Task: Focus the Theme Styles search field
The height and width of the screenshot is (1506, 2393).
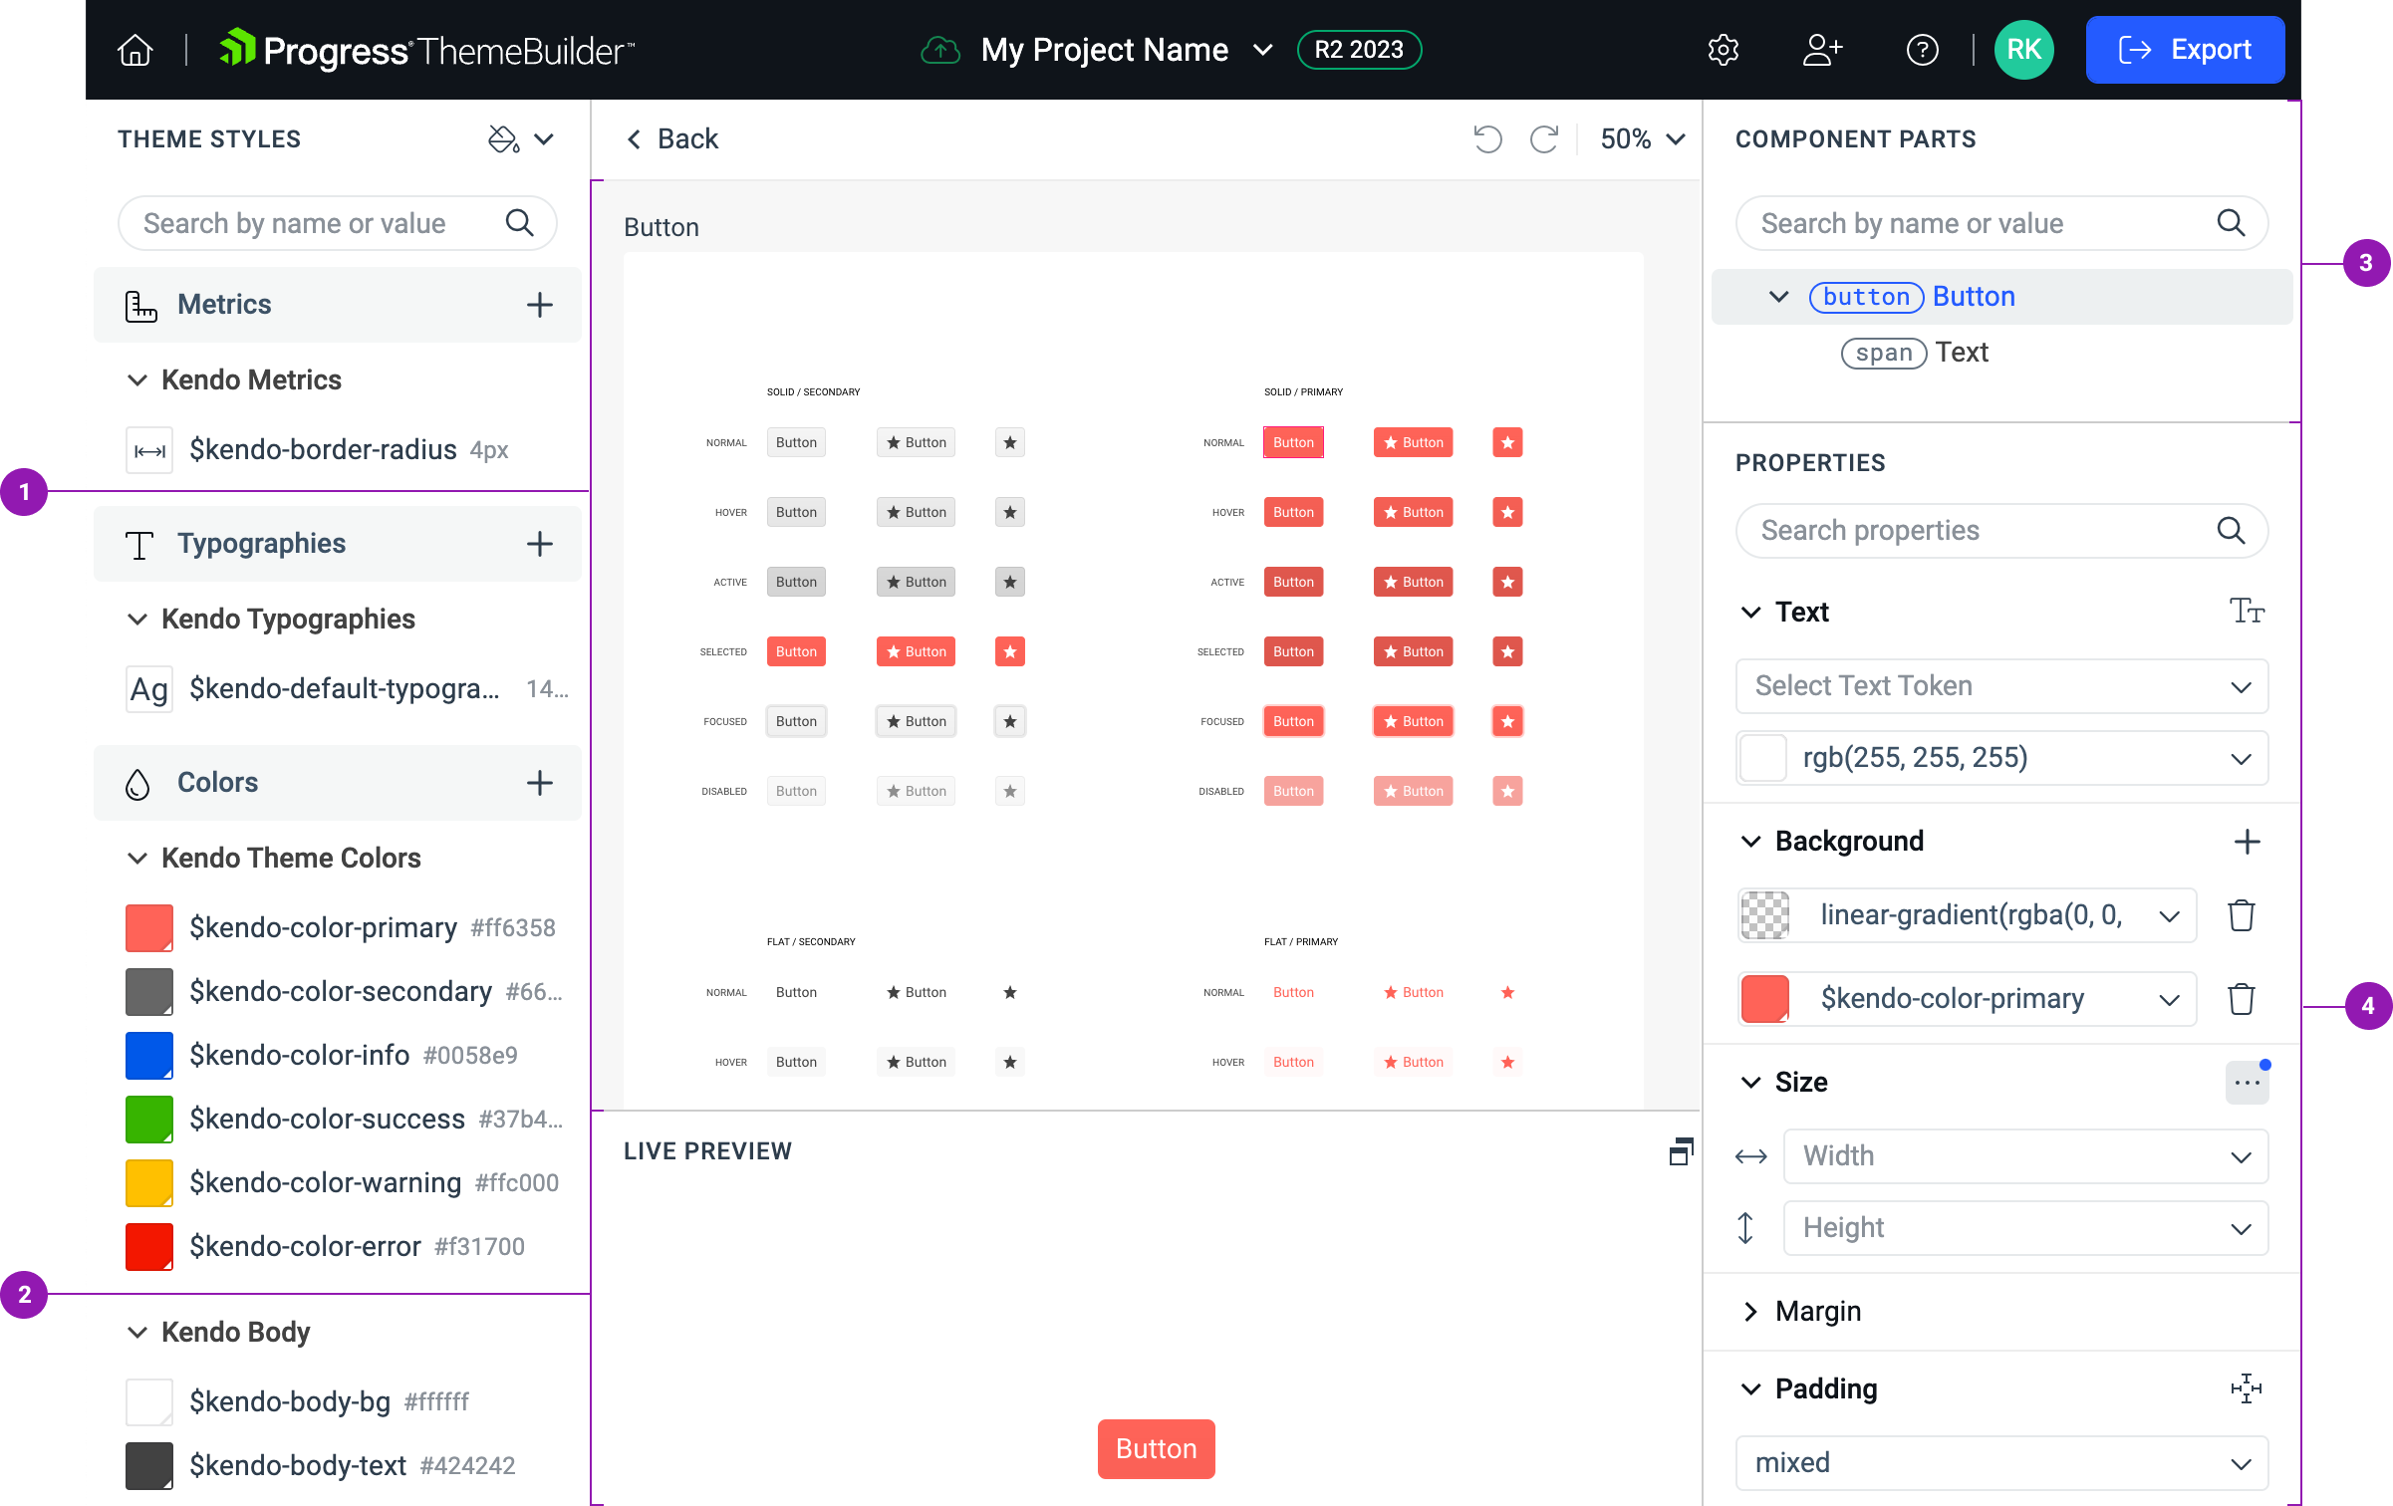Action: (337, 223)
